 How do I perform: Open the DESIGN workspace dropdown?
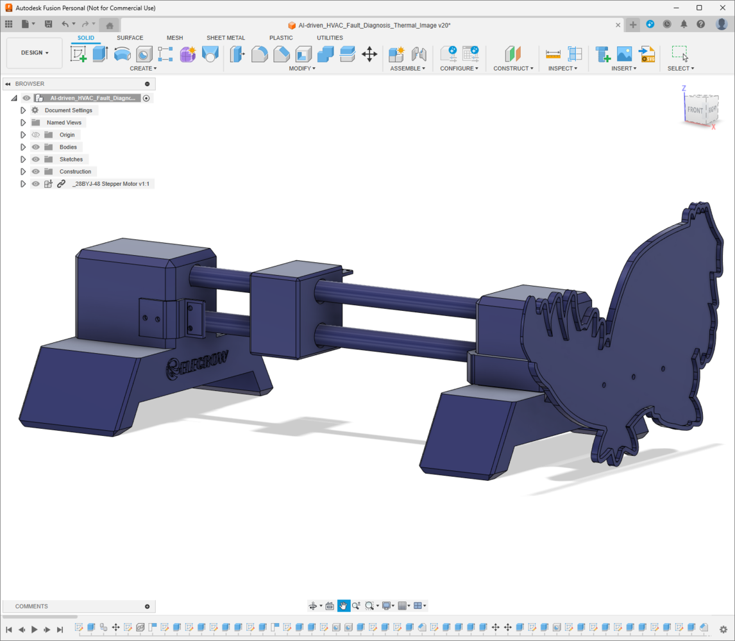(x=35, y=53)
